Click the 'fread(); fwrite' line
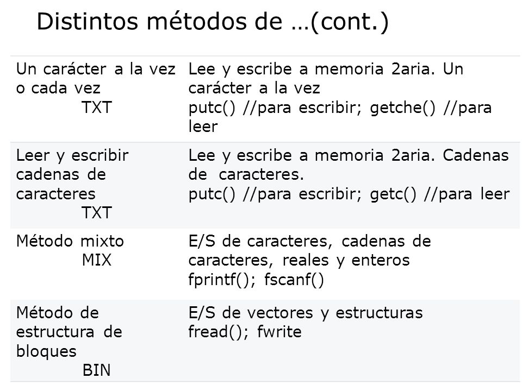This screenshot has height=391, width=522. (245, 332)
